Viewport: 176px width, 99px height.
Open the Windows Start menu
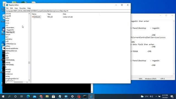3,96
